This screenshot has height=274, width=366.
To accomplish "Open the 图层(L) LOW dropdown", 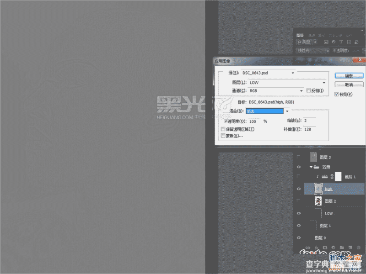I will coord(287,83).
